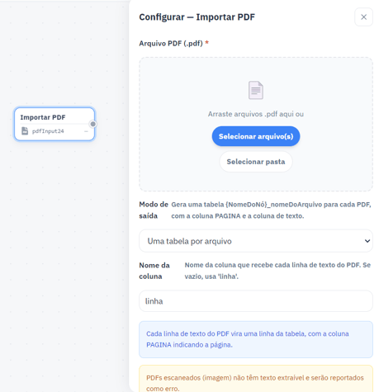Click the yellow scanned PDFs warning box

[256, 379]
